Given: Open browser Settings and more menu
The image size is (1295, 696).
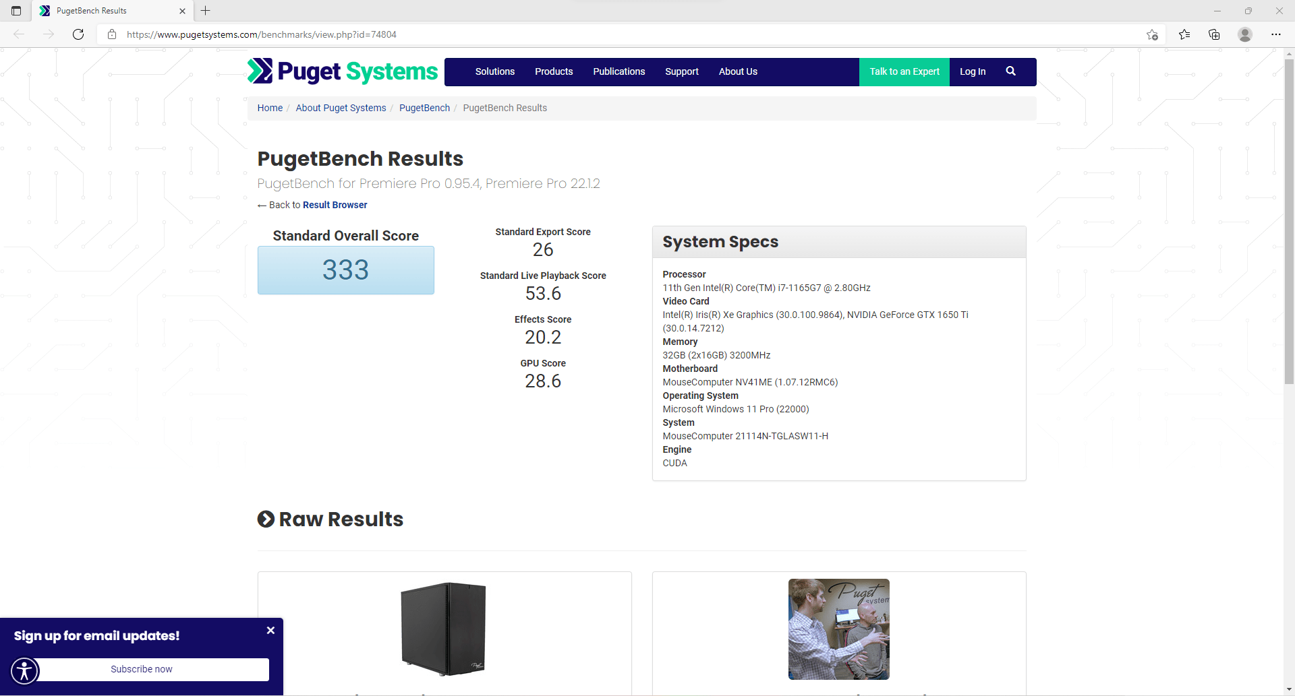Looking at the screenshot, I should coord(1276,34).
